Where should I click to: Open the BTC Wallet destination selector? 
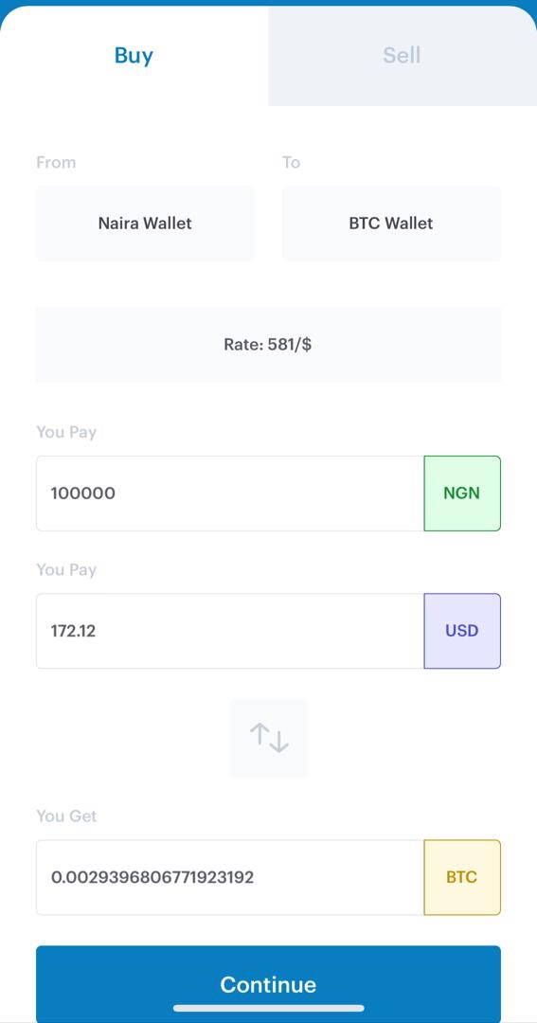point(391,224)
